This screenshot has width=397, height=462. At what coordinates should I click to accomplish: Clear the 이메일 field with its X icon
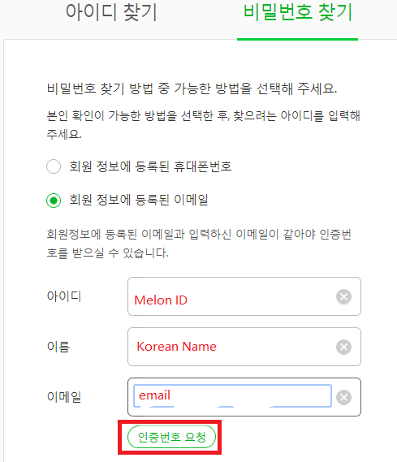coord(343,397)
